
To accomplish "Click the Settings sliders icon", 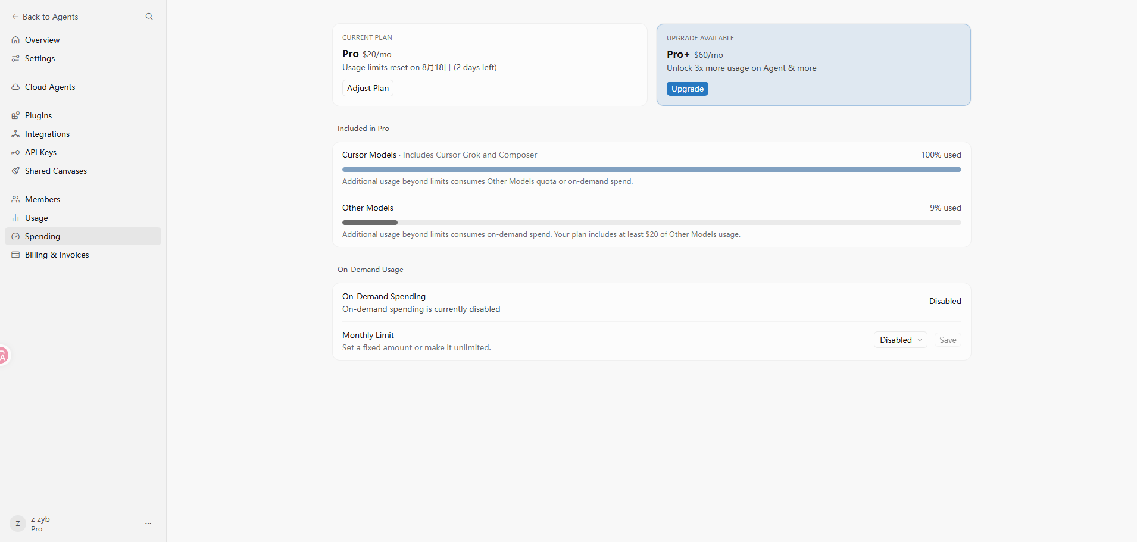I will coord(15,58).
